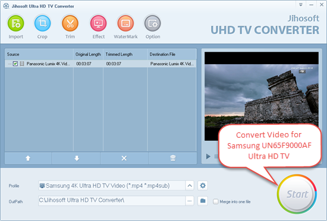The image size is (327, 221).
Task: Open the Effect tool
Action: coord(98,23)
